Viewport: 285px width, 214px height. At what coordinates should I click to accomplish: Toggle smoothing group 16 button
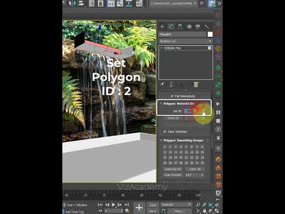coord(202,152)
